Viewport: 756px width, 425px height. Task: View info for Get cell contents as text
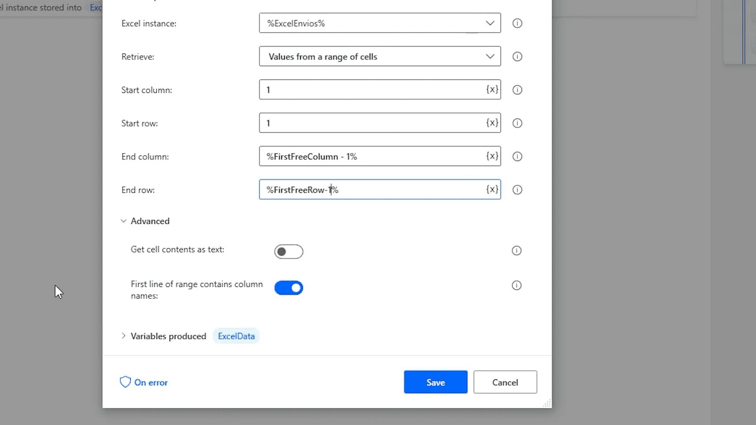tap(516, 250)
